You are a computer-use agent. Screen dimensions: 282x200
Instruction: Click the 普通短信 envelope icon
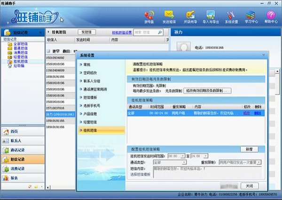(x=10, y=48)
